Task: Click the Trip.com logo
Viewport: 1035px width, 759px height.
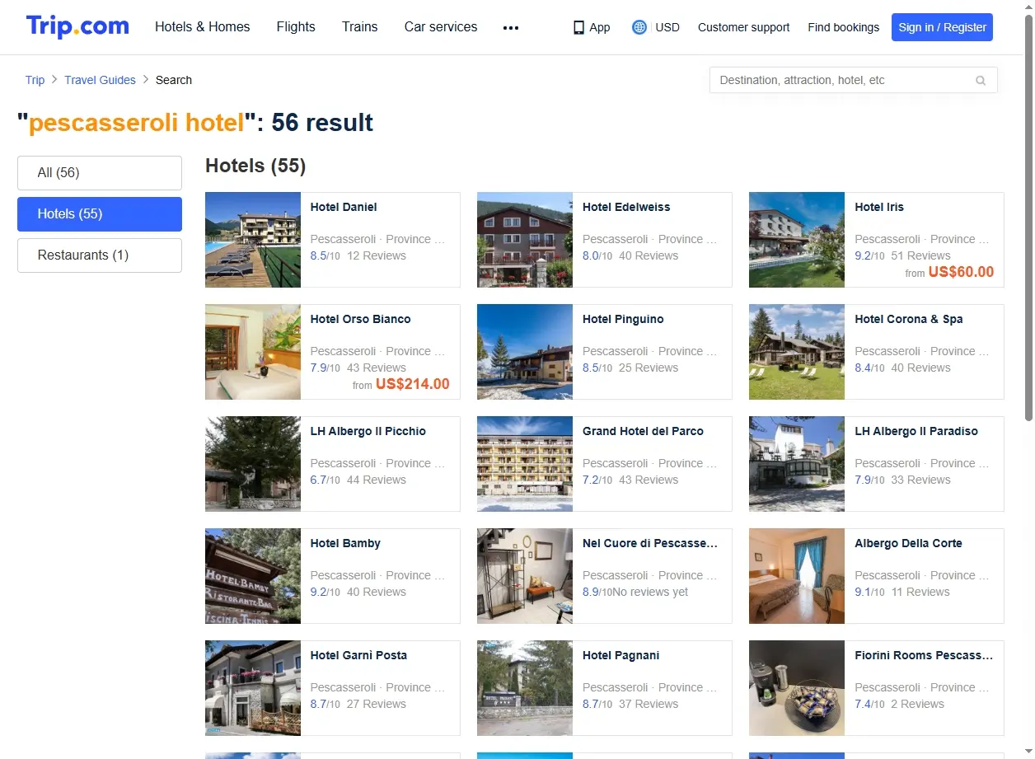Action: pos(77,26)
